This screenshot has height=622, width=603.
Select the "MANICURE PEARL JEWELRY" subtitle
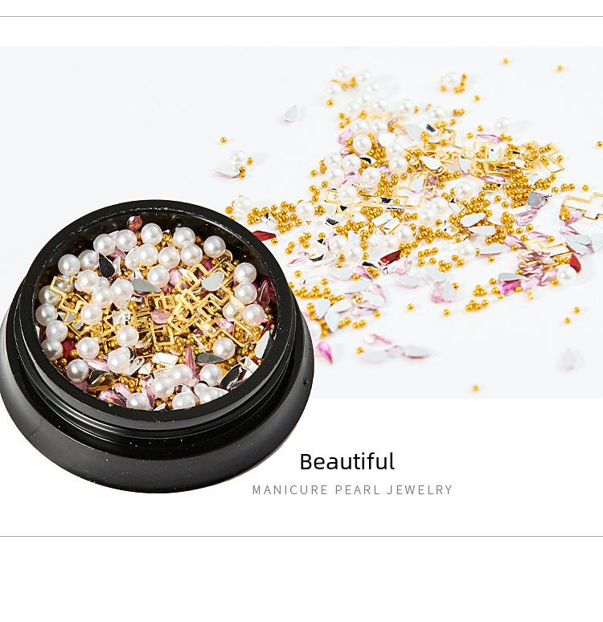(x=352, y=490)
